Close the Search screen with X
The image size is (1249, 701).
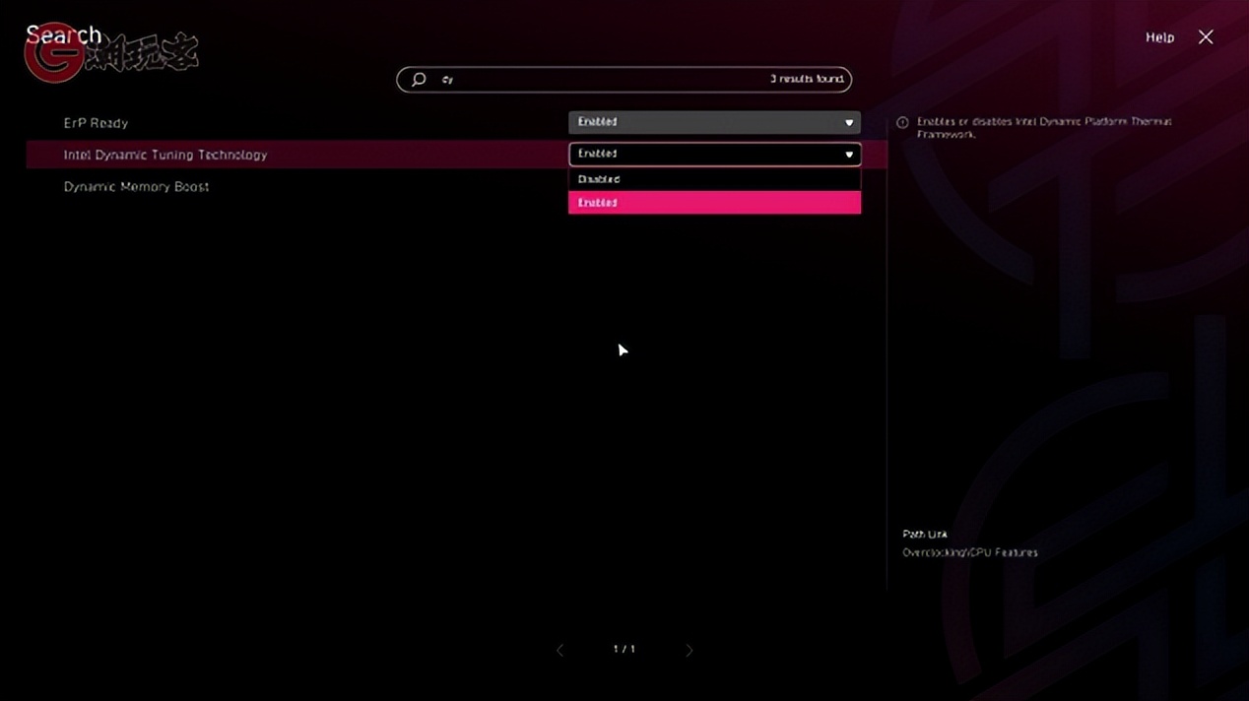(1206, 36)
